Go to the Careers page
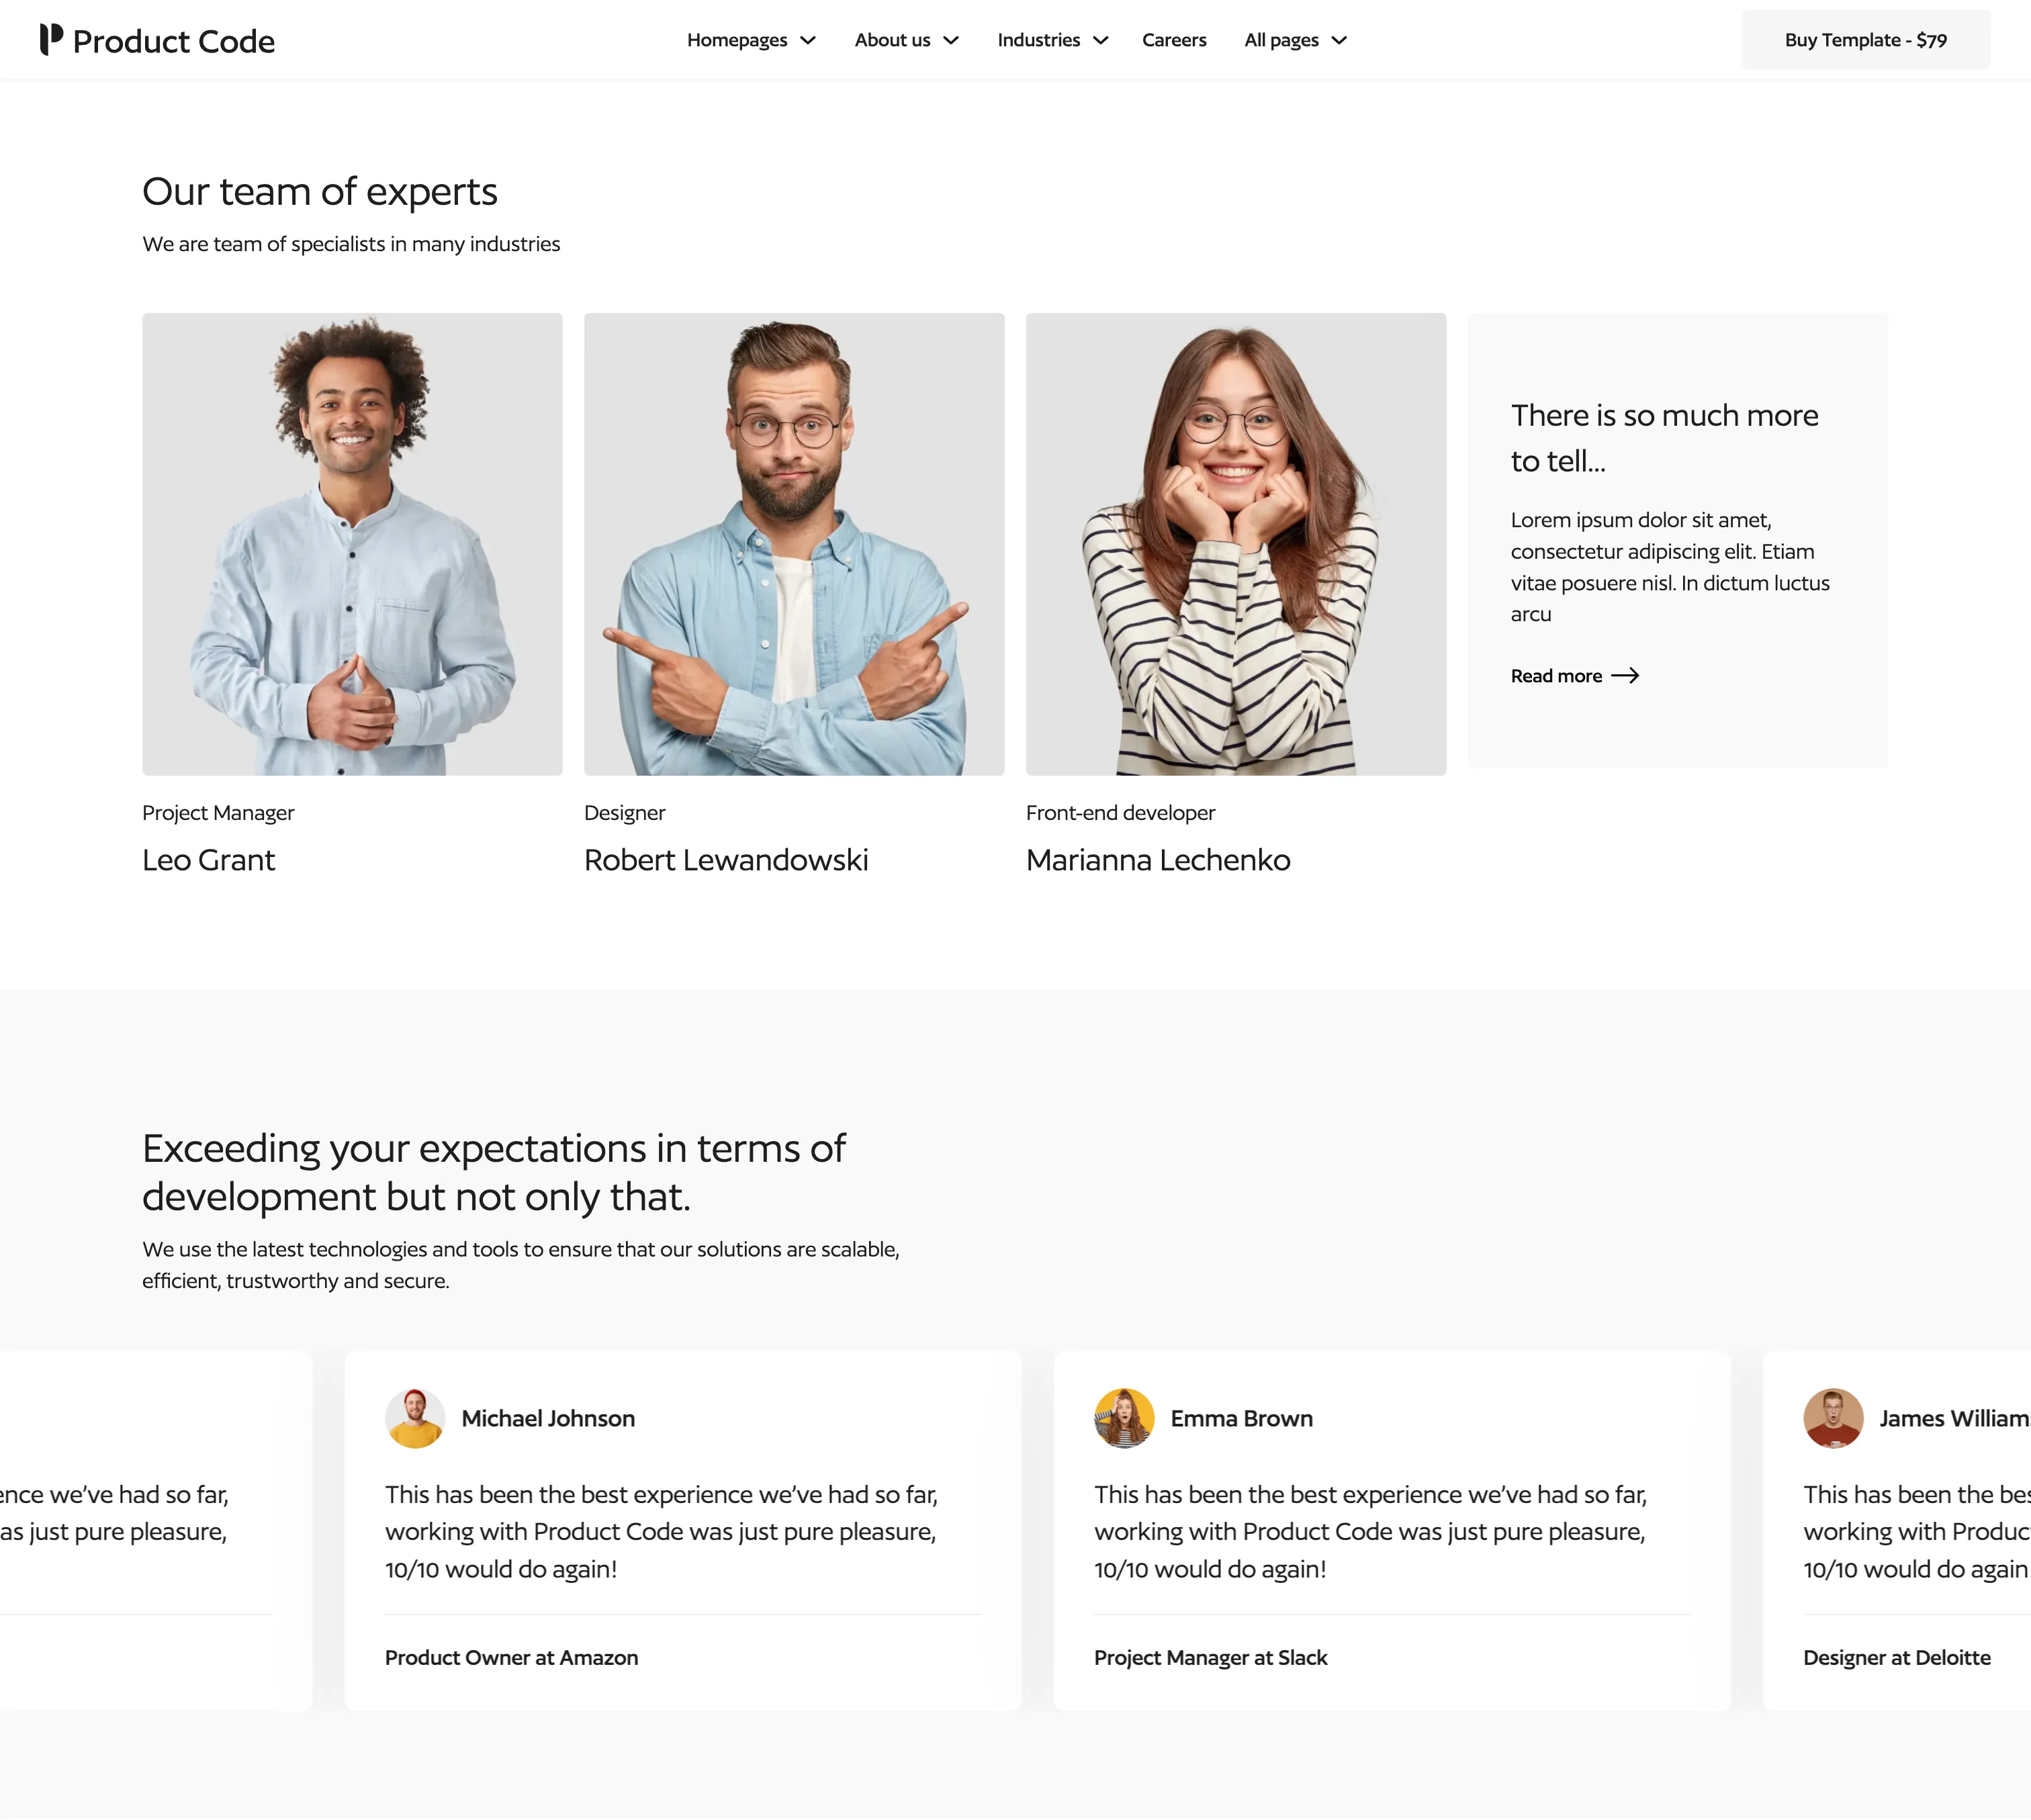The width and height of the screenshot is (2031, 1820). tap(1174, 40)
